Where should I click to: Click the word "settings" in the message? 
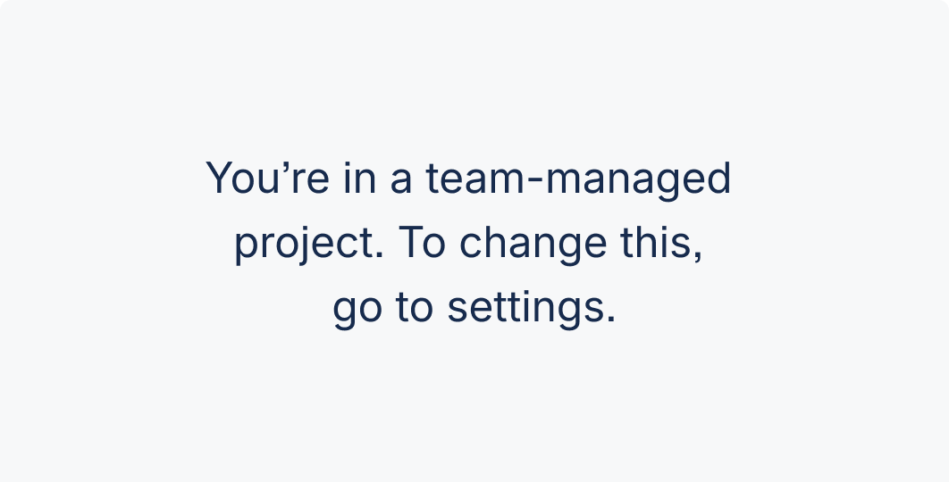(525, 308)
